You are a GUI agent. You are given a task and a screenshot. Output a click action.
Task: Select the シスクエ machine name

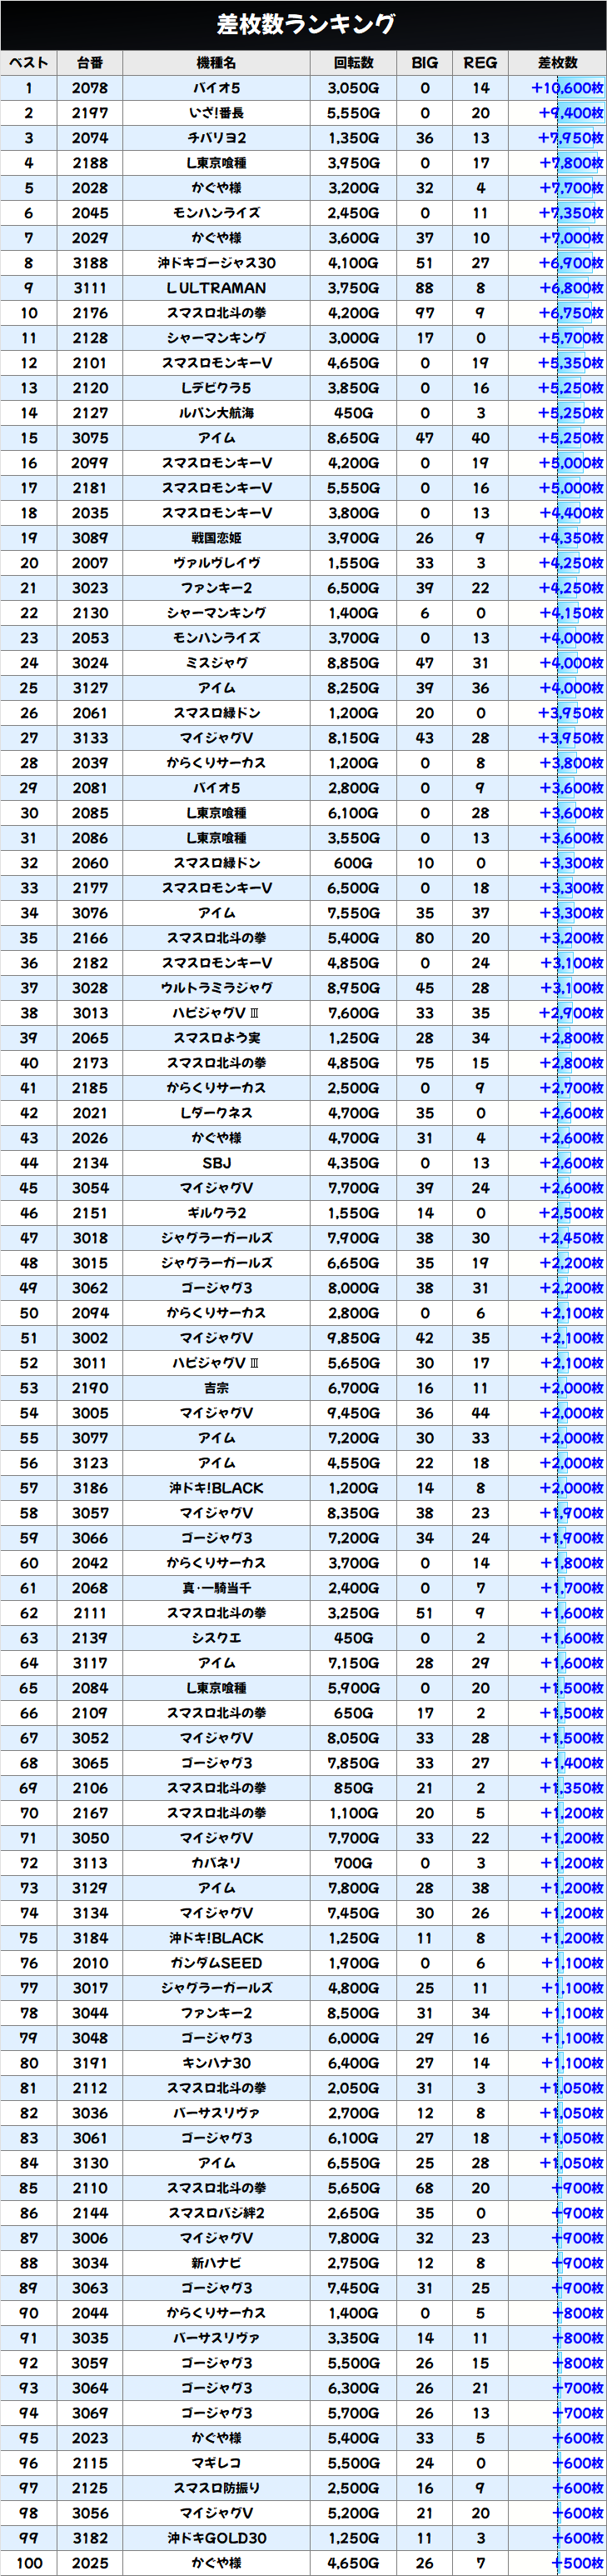pos(216,1638)
